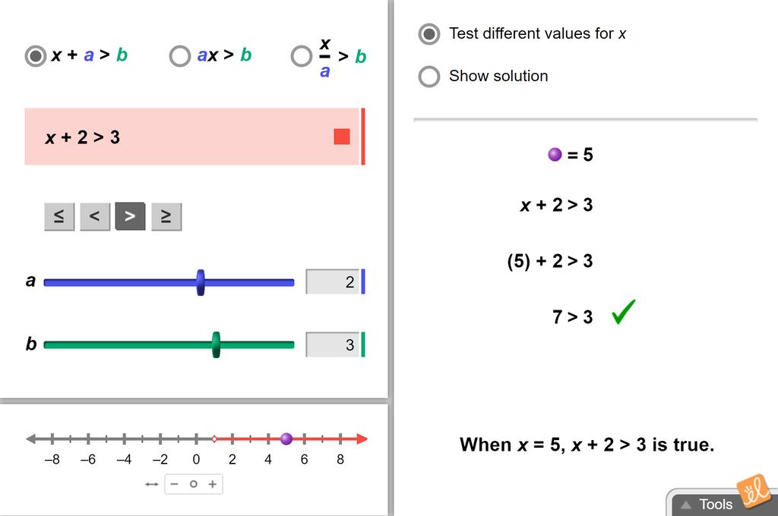Click the b value input field
The width and height of the screenshot is (778, 516).
tap(333, 345)
